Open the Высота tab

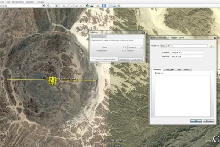click(x=187, y=69)
